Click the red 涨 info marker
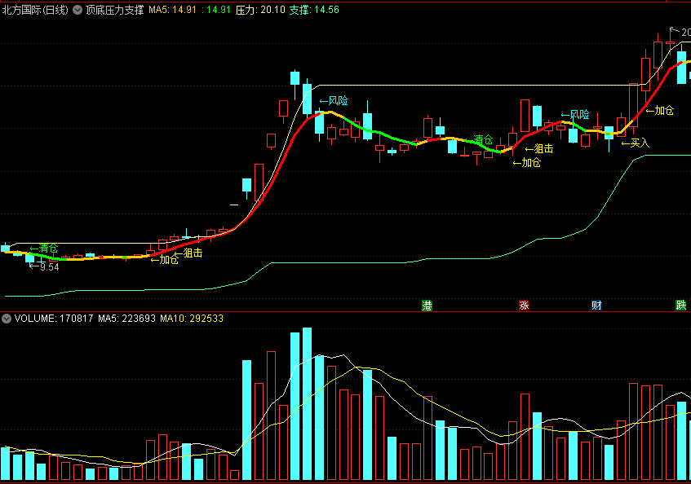The width and height of the screenshot is (691, 484). (524, 306)
